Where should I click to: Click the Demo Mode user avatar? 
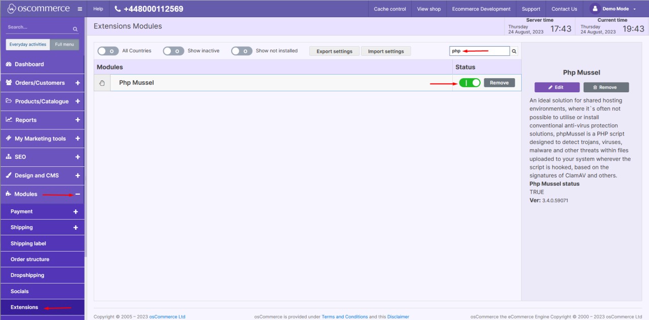pyautogui.click(x=594, y=9)
